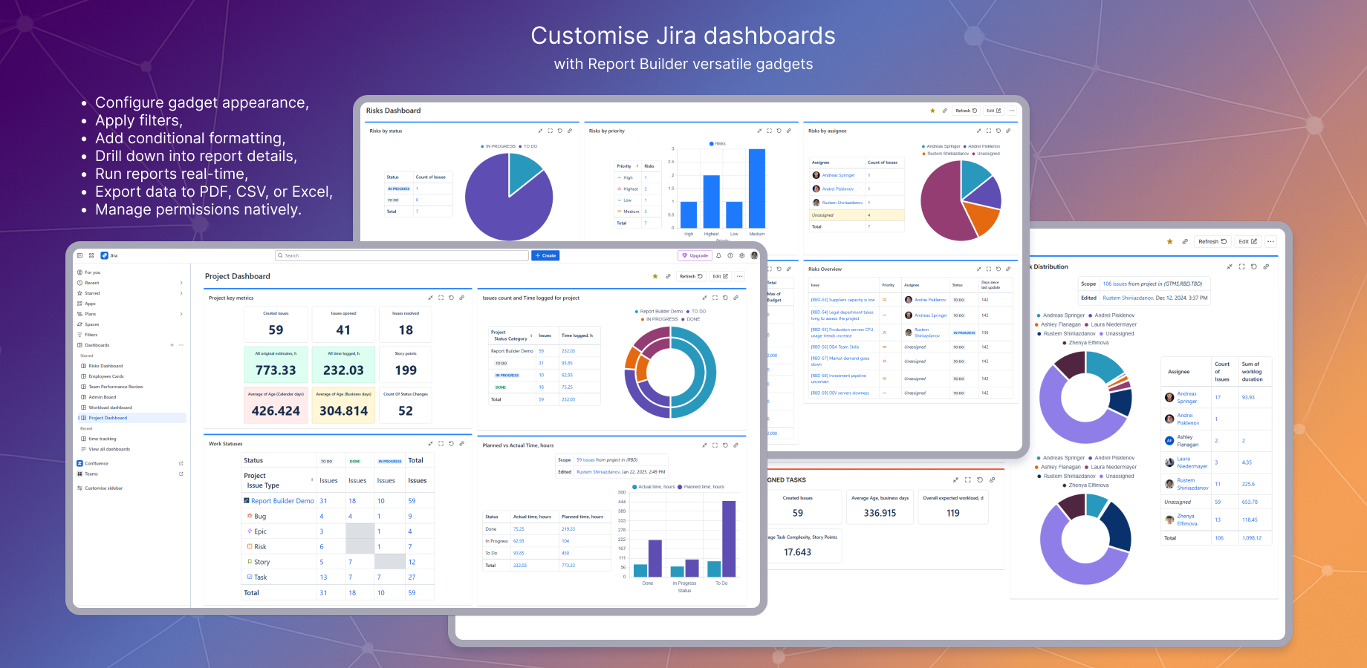The height and width of the screenshot is (668, 1367).
Task: Add a new dashboard with the plus icon
Action: point(172,344)
